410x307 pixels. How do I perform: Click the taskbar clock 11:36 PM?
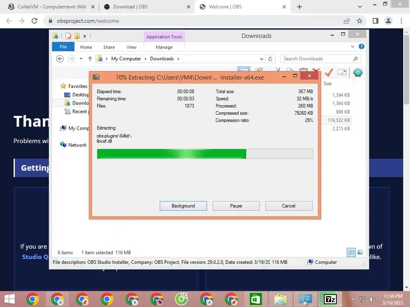(x=393, y=296)
